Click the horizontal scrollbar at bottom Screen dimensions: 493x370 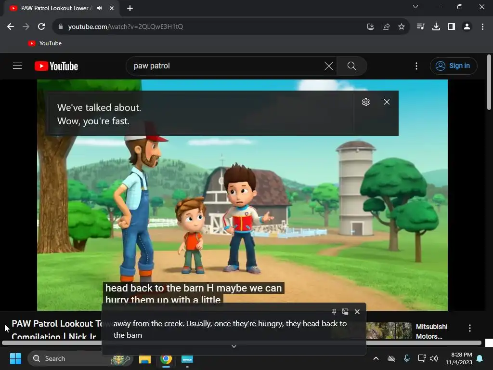(242, 343)
